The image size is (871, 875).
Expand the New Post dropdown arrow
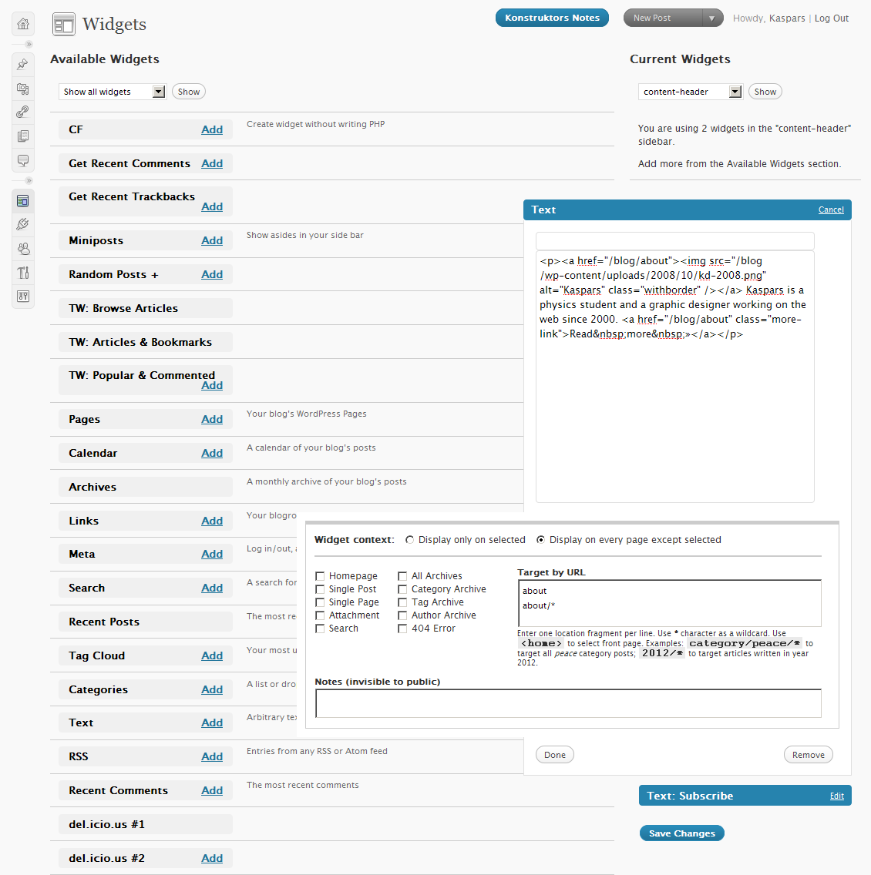click(712, 18)
